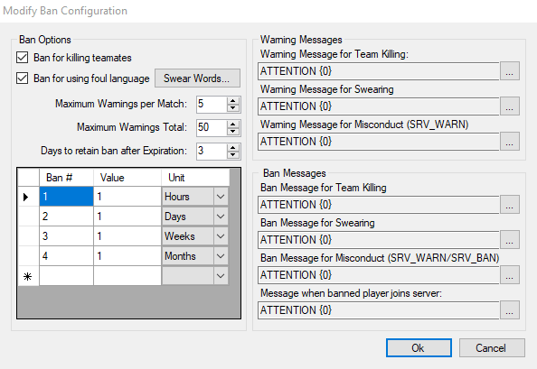Dismiss dialog with Cancel button
This screenshot has width=537, height=369.
click(492, 348)
